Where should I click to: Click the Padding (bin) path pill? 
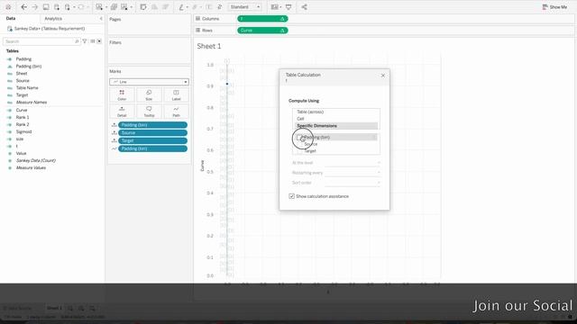152,148
